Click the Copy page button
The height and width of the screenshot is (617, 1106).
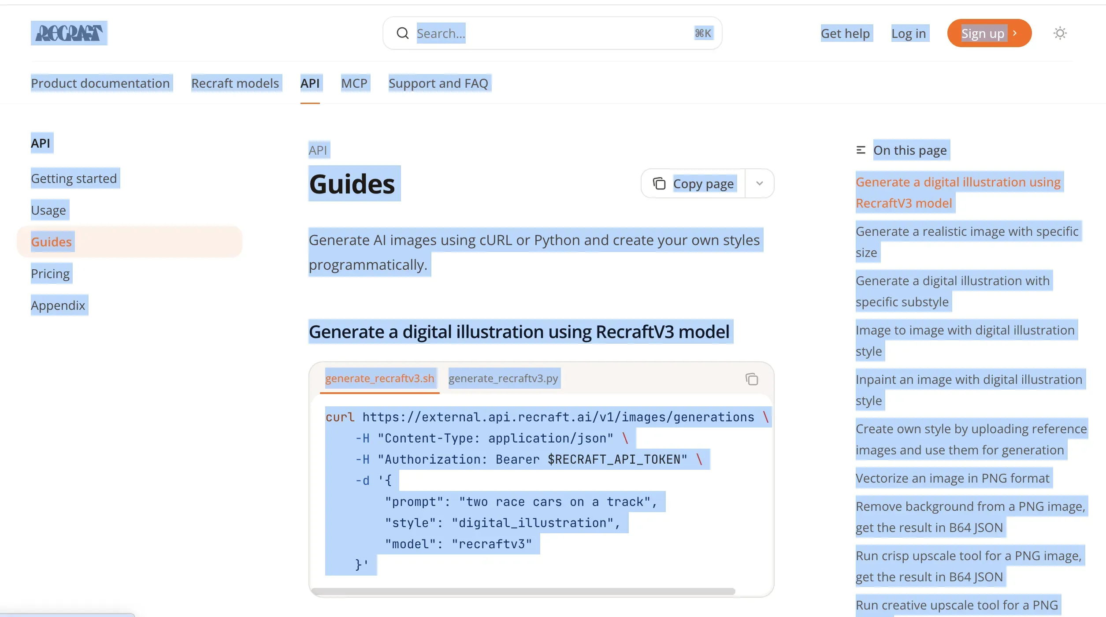pos(694,183)
